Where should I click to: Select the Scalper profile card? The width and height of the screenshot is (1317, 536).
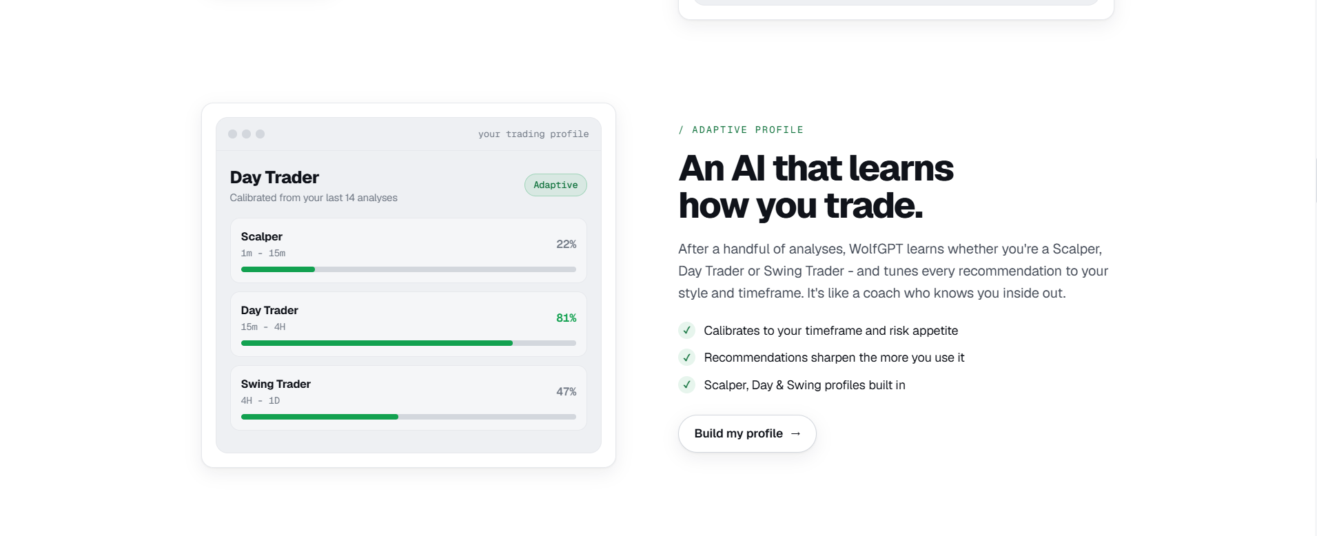pos(409,251)
